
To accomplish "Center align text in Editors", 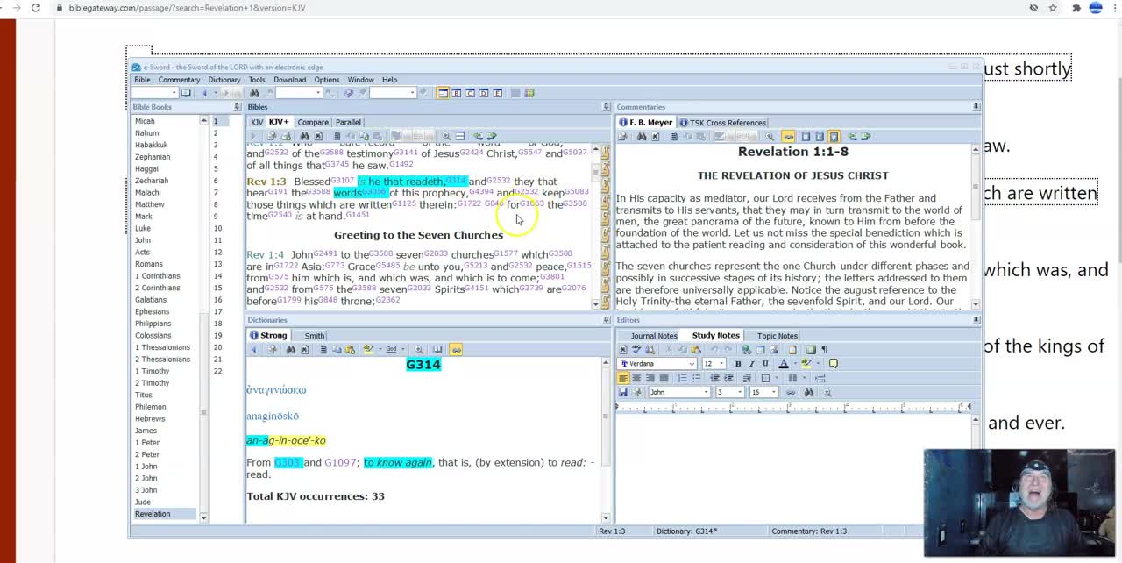I will click(x=636, y=378).
